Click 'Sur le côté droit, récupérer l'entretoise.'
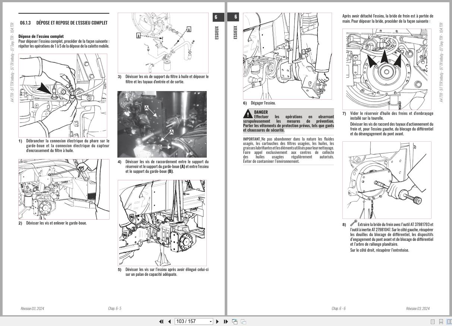The width and height of the screenshot is (452, 326). point(379,250)
